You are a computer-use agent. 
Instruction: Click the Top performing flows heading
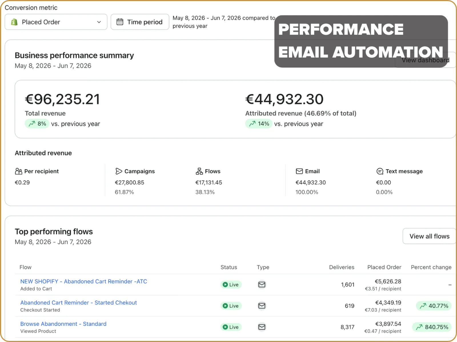[x=54, y=232]
